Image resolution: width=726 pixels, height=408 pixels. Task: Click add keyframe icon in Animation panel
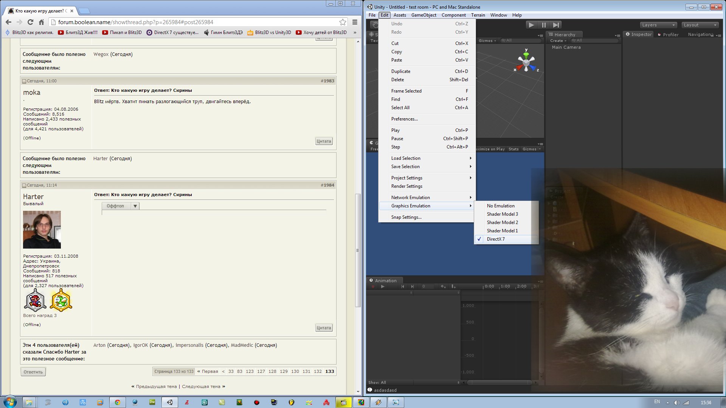click(443, 286)
